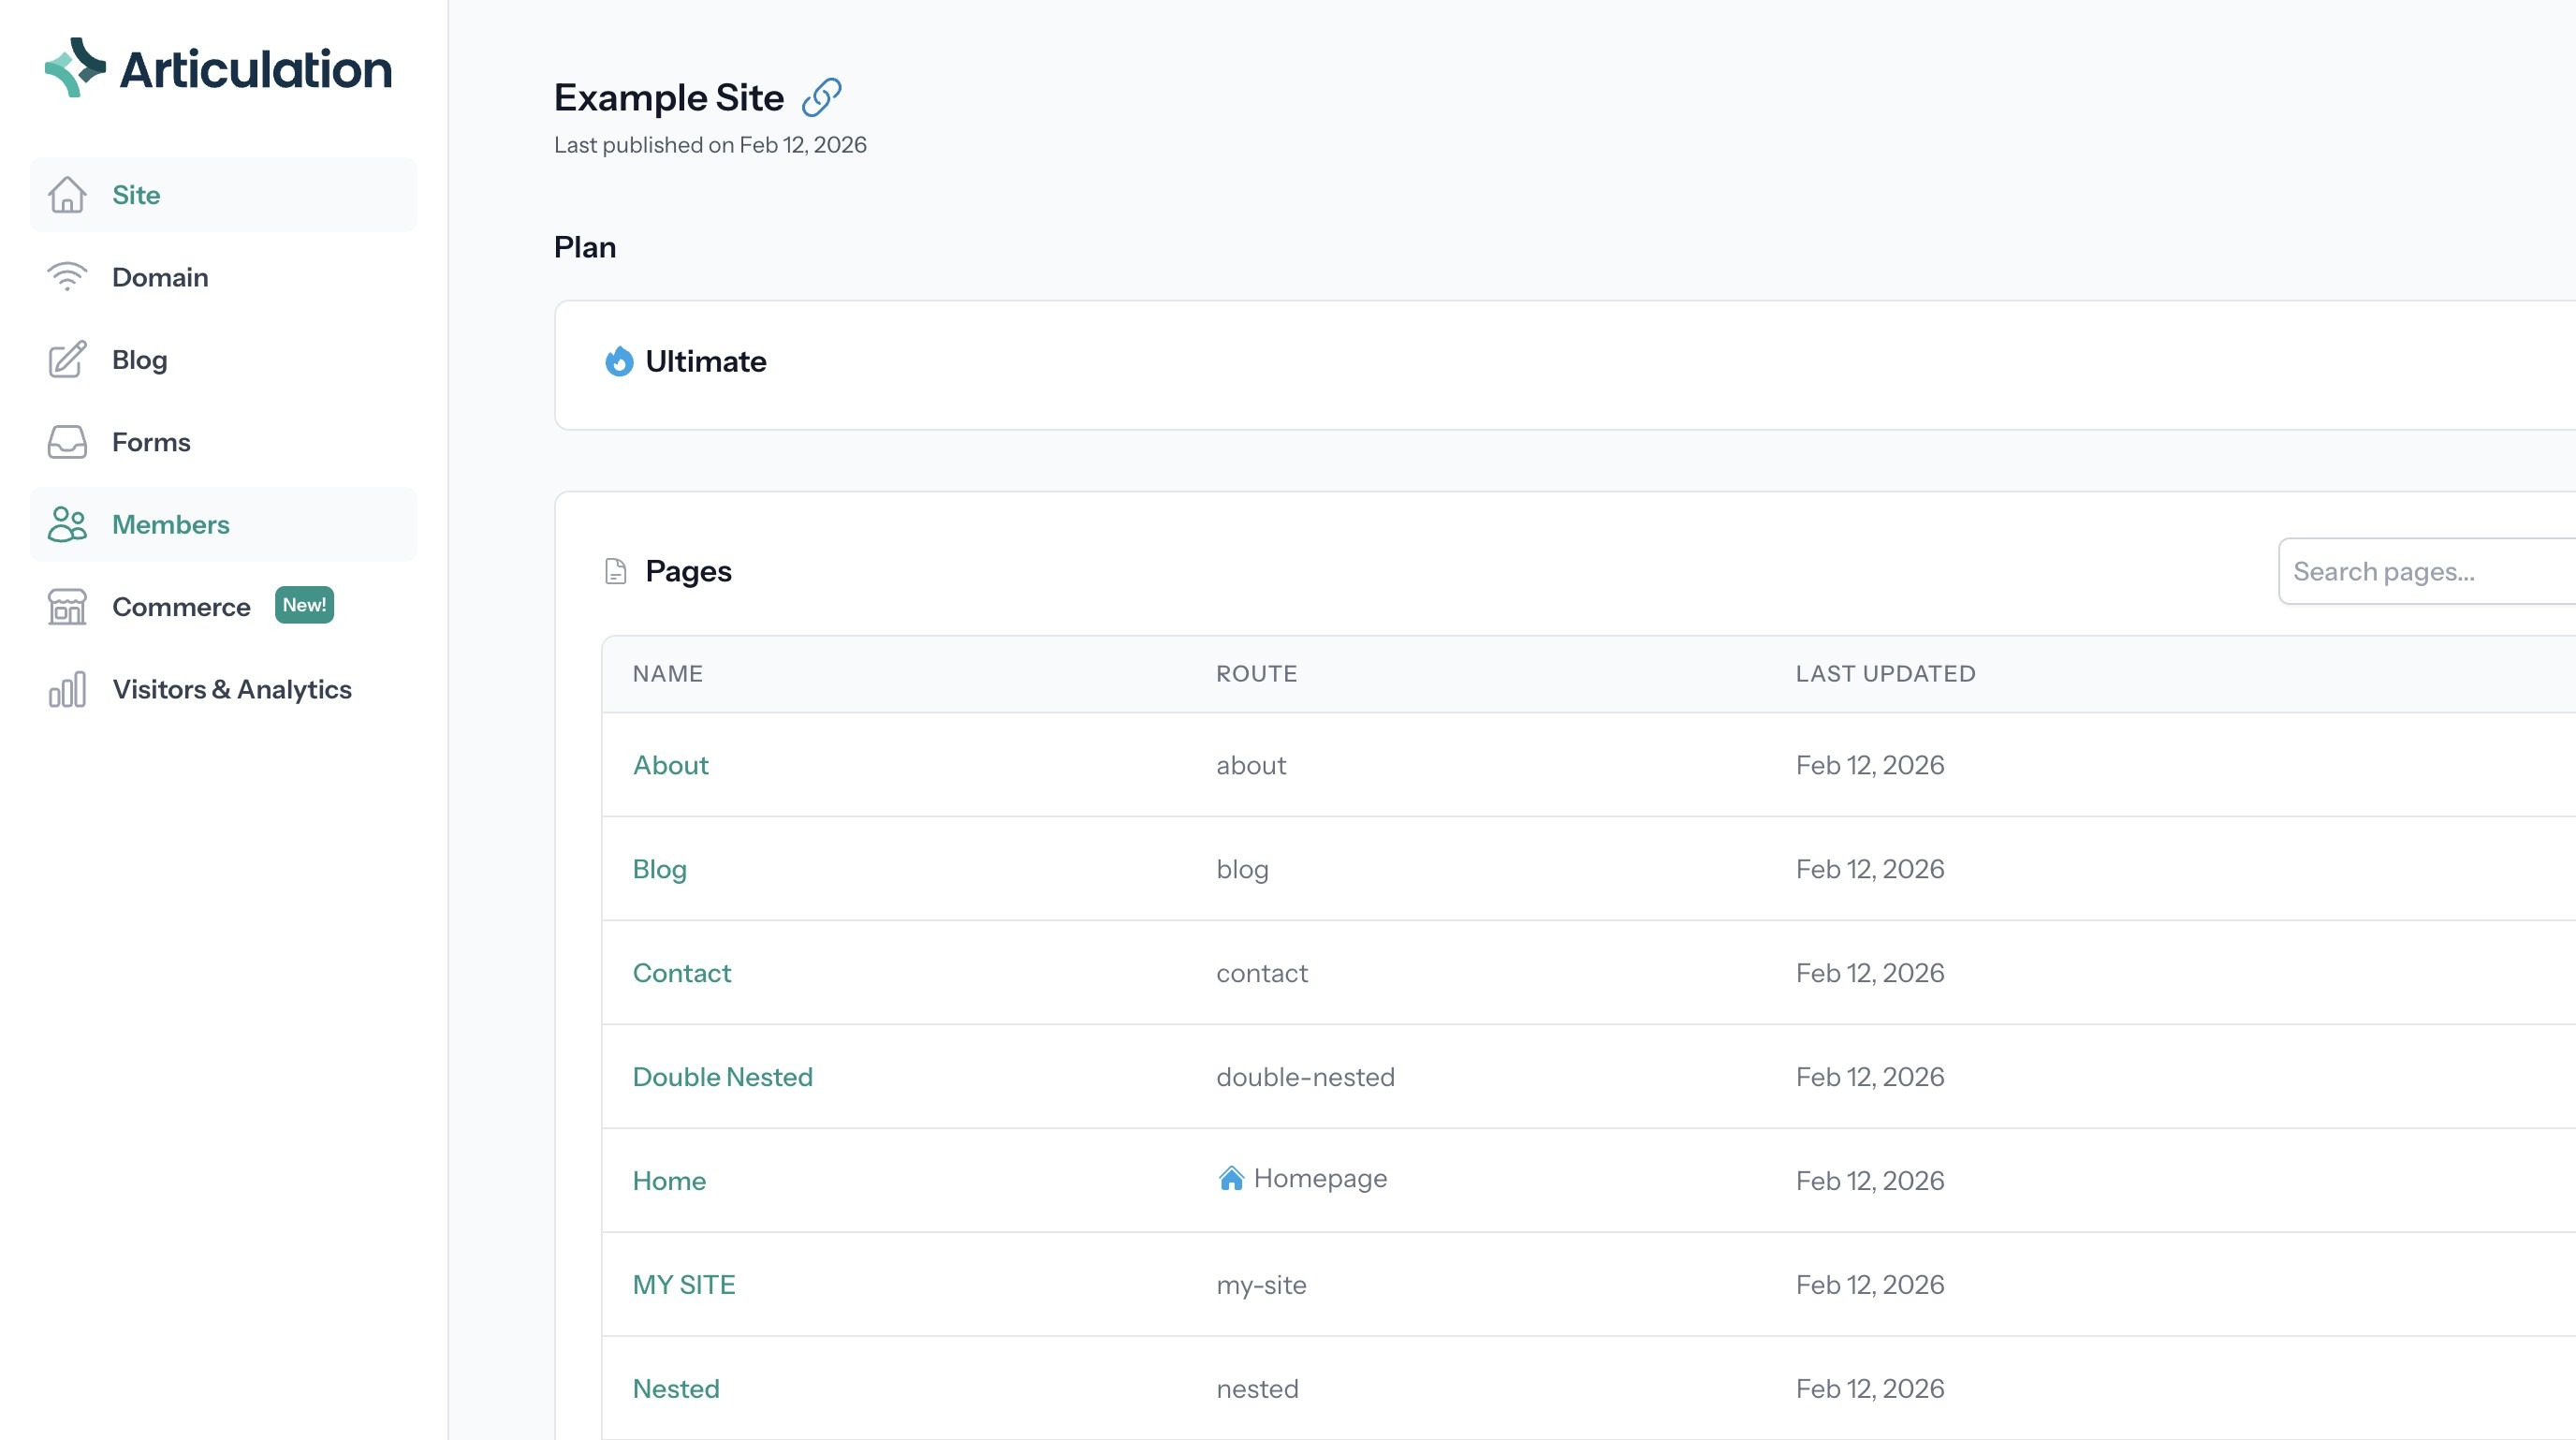Click the Commerce storefront icon
2576x1440 pixels.
click(67, 607)
